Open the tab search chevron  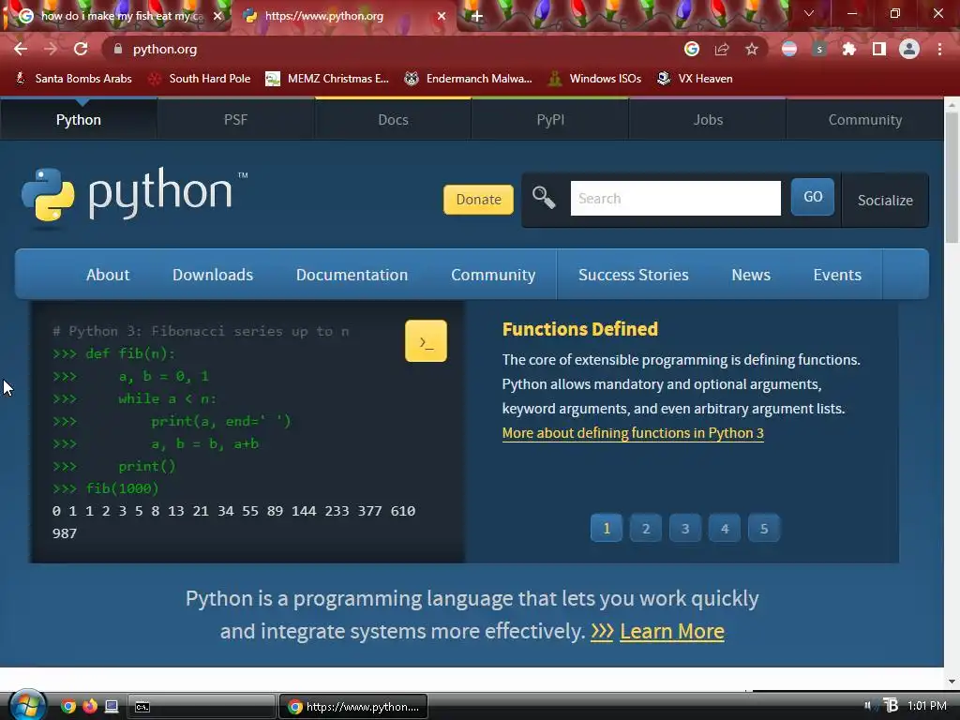[x=809, y=13]
